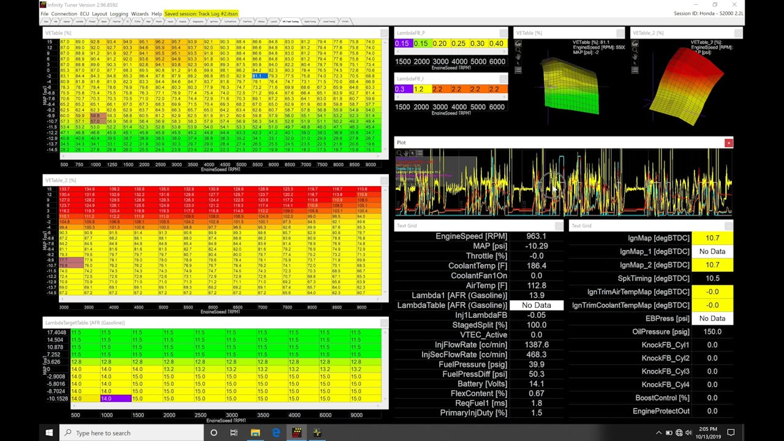Close the Plot panel
Viewport: 784px width, 441px height.
pyautogui.click(x=728, y=143)
